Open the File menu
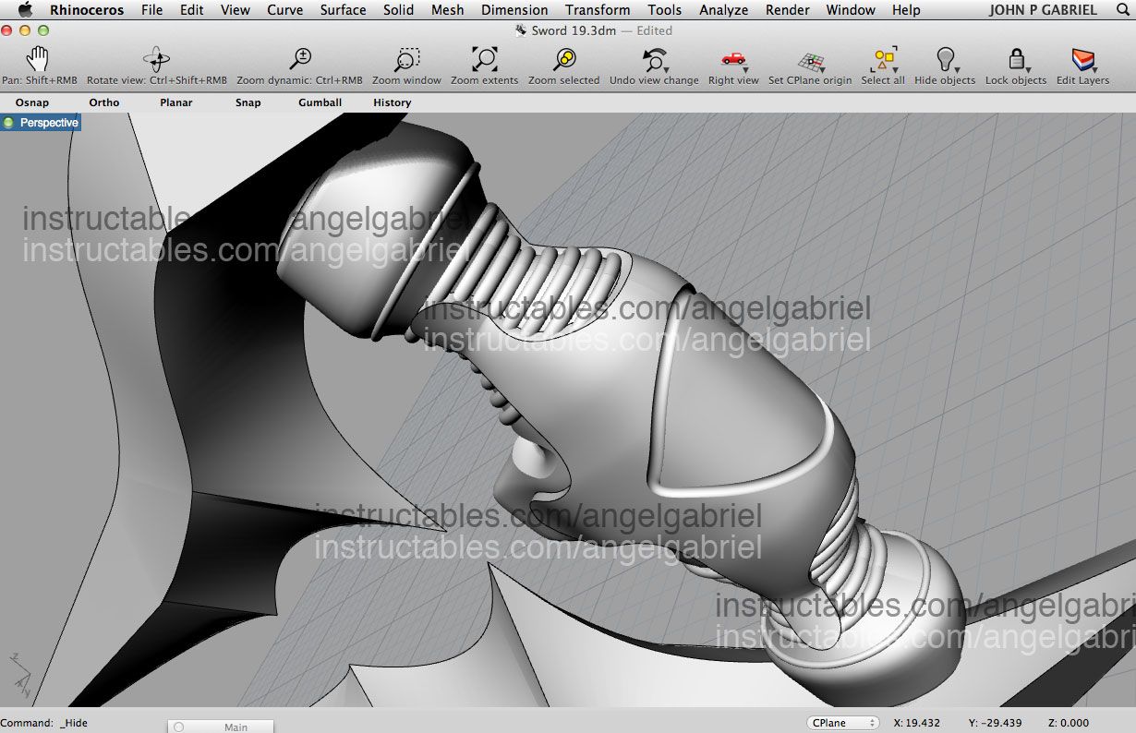1136x733 pixels. (x=152, y=10)
